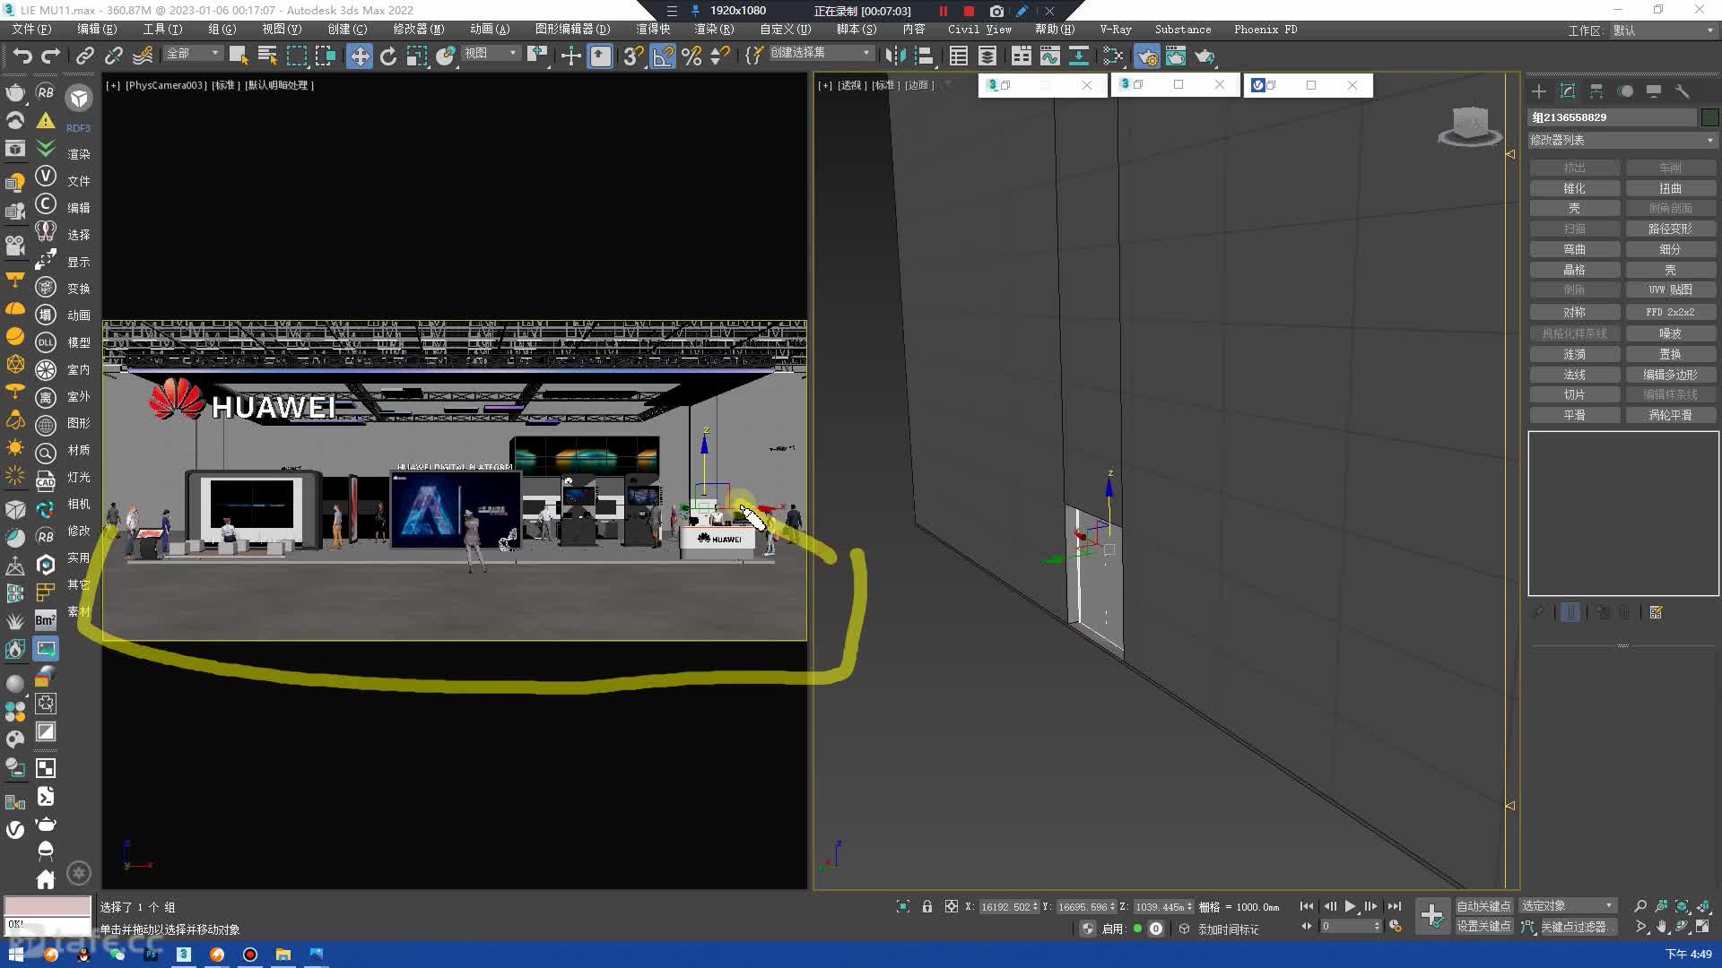Open the Civil View menu
1722x968 pixels.
(x=979, y=30)
